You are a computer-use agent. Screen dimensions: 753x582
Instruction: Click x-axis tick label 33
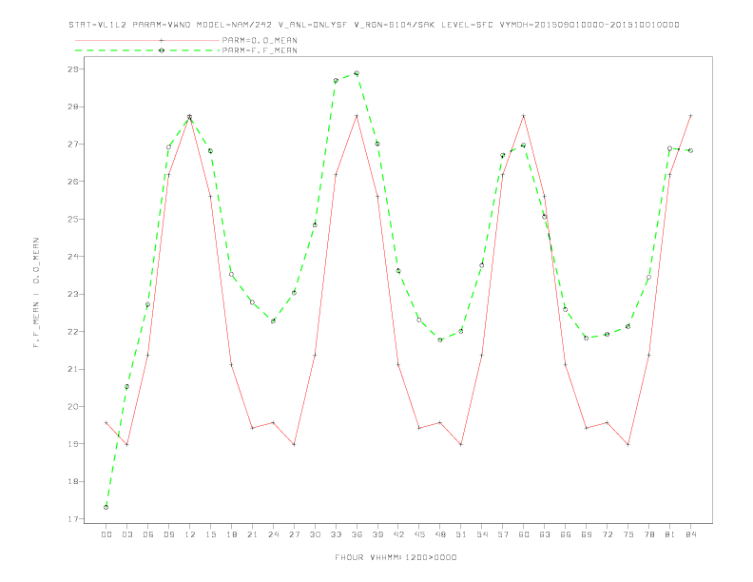click(336, 534)
